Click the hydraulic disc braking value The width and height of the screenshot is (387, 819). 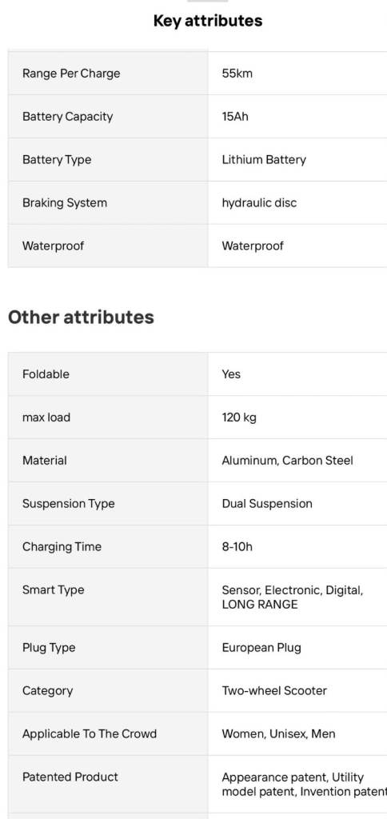click(x=259, y=202)
